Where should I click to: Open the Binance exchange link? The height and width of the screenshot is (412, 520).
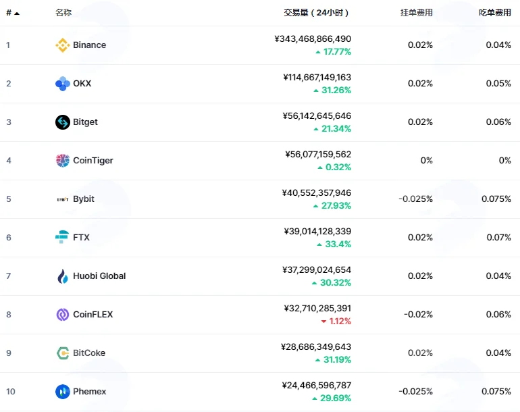[90, 45]
